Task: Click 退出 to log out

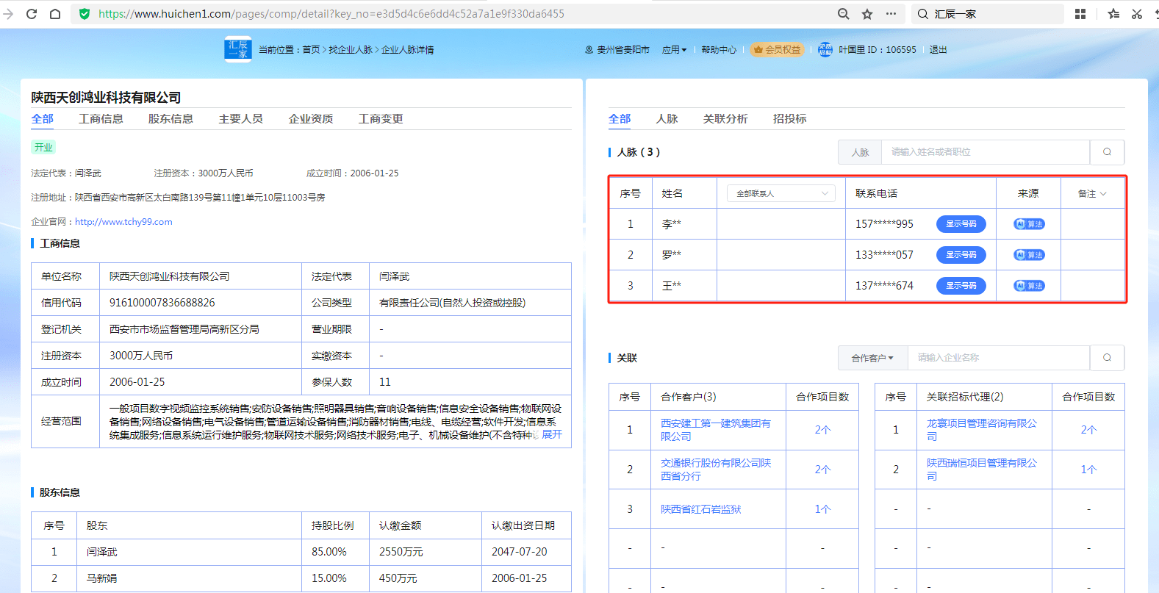Action: tap(938, 50)
